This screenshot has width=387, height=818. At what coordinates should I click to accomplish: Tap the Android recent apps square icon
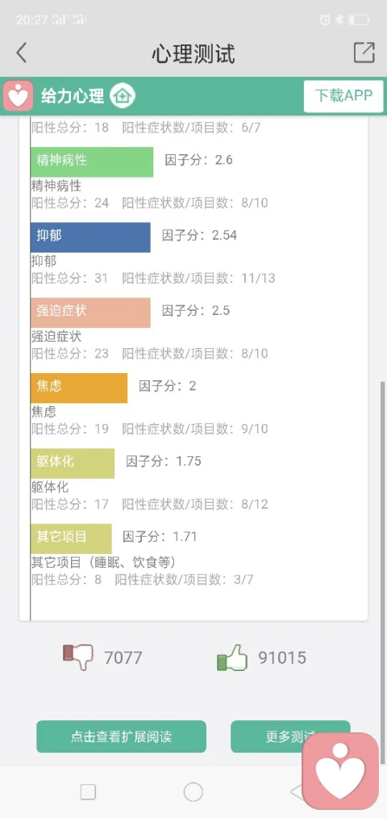point(88,792)
